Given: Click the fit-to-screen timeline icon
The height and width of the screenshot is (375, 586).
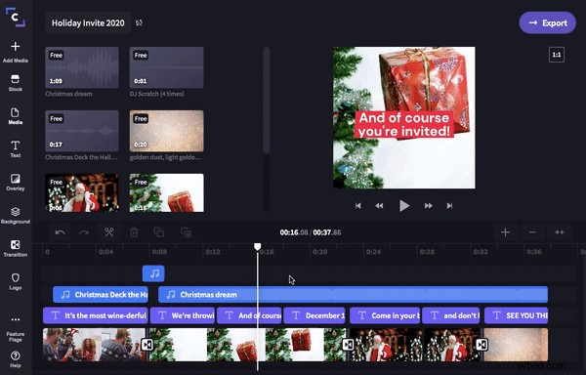Looking at the screenshot, I should [x=560, y=232].
